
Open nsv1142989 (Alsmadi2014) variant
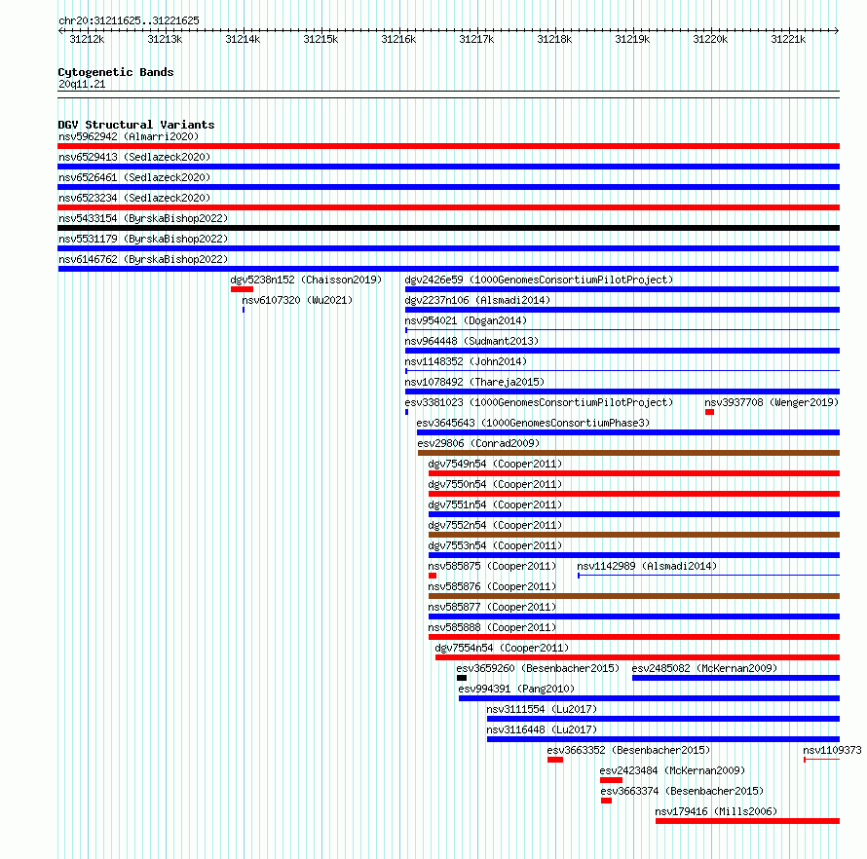coord(648,566)
